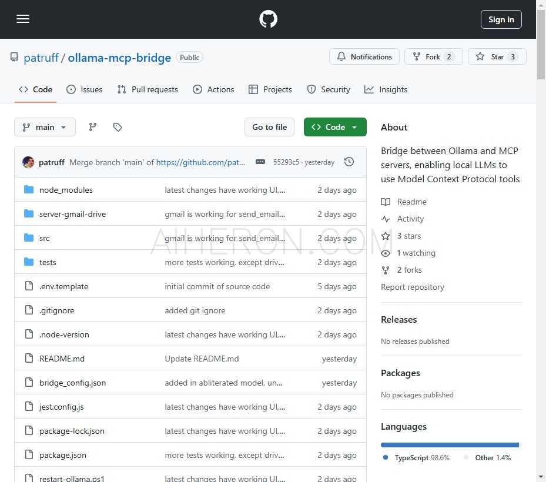Expand commit message ellipsis button
This screenshot has height=482, width=546.
pos(260,162)
